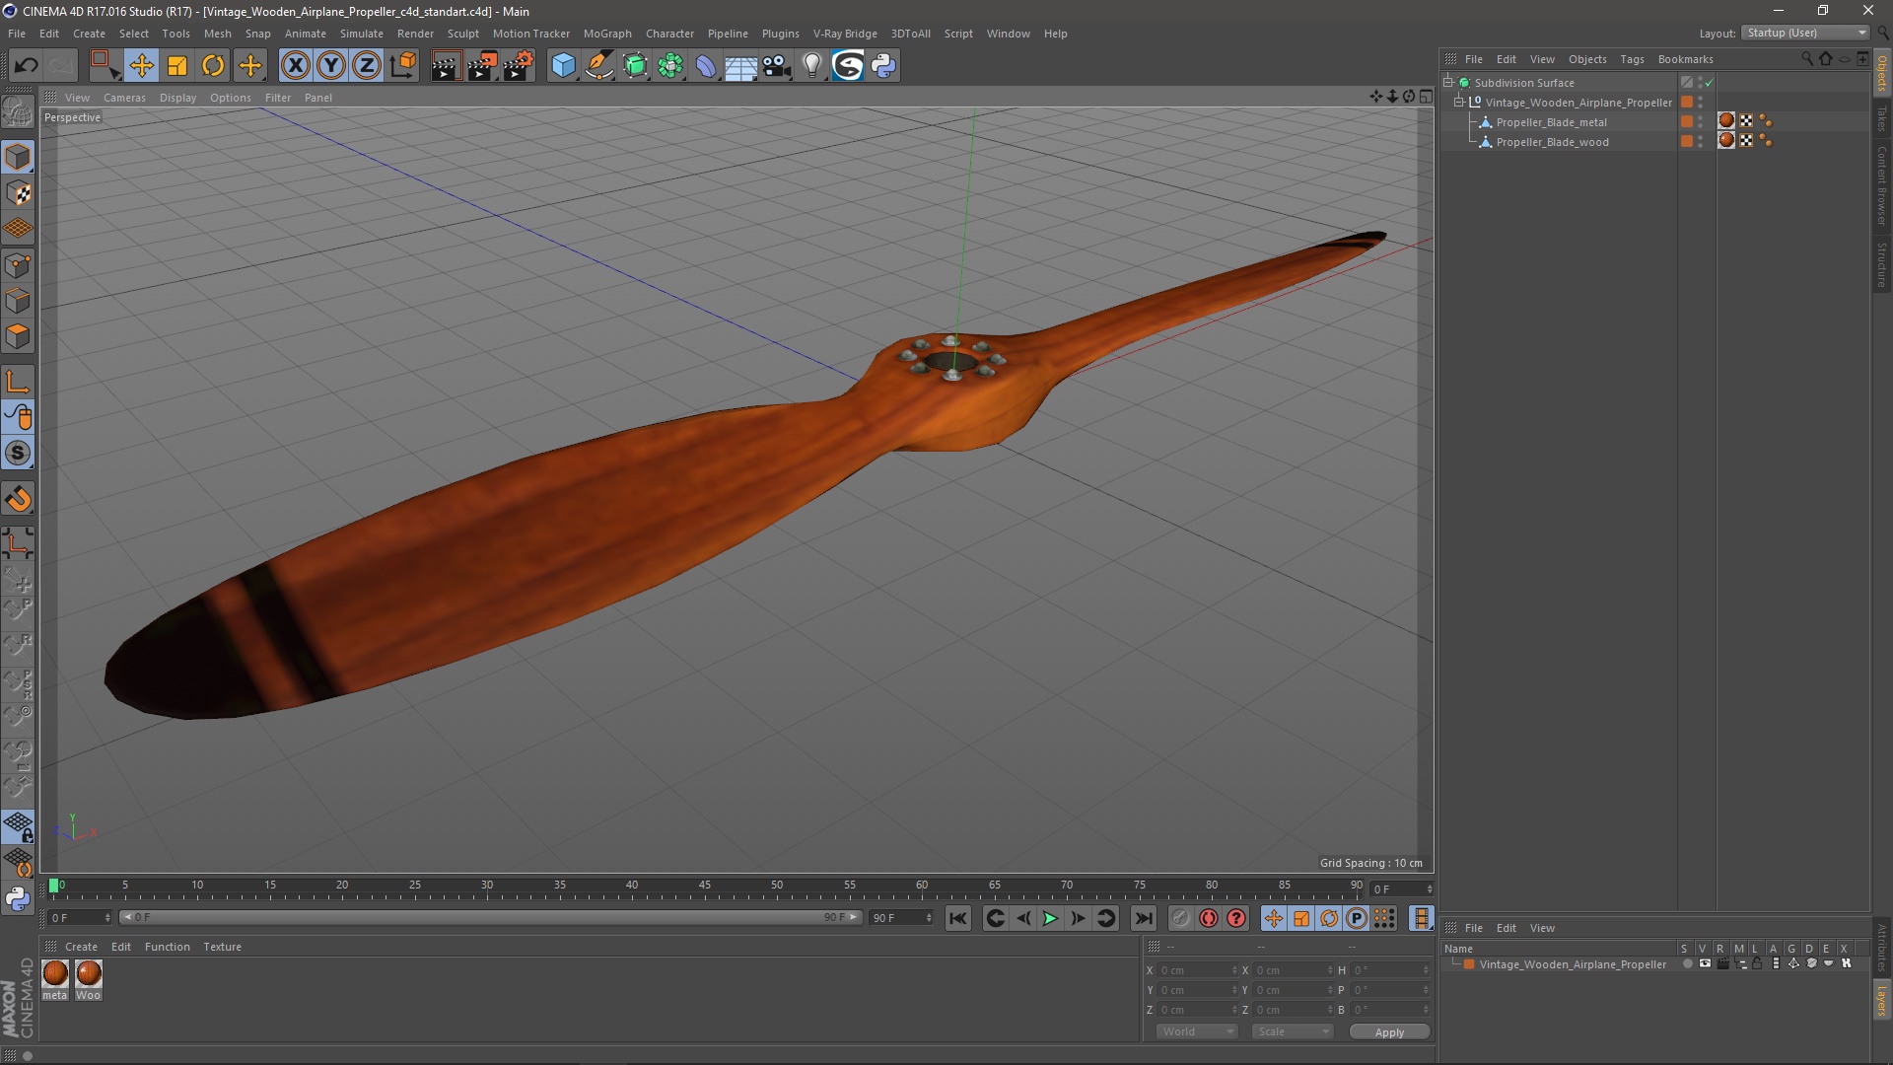Select the Scale tool

(177, 66)
